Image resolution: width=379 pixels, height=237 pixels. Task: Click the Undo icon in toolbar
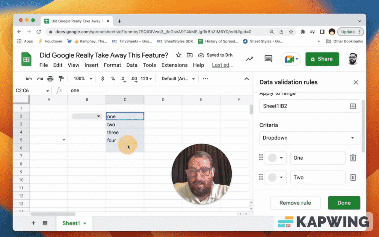pyautogui.click(x=29, y=79)
